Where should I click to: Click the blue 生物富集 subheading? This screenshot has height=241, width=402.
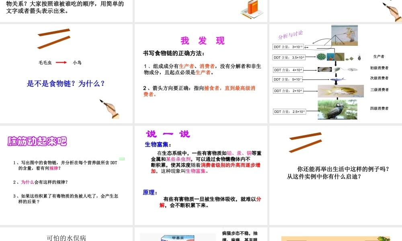point(158,145)
